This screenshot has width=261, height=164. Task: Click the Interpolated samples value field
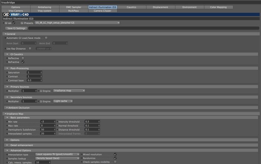47,134
